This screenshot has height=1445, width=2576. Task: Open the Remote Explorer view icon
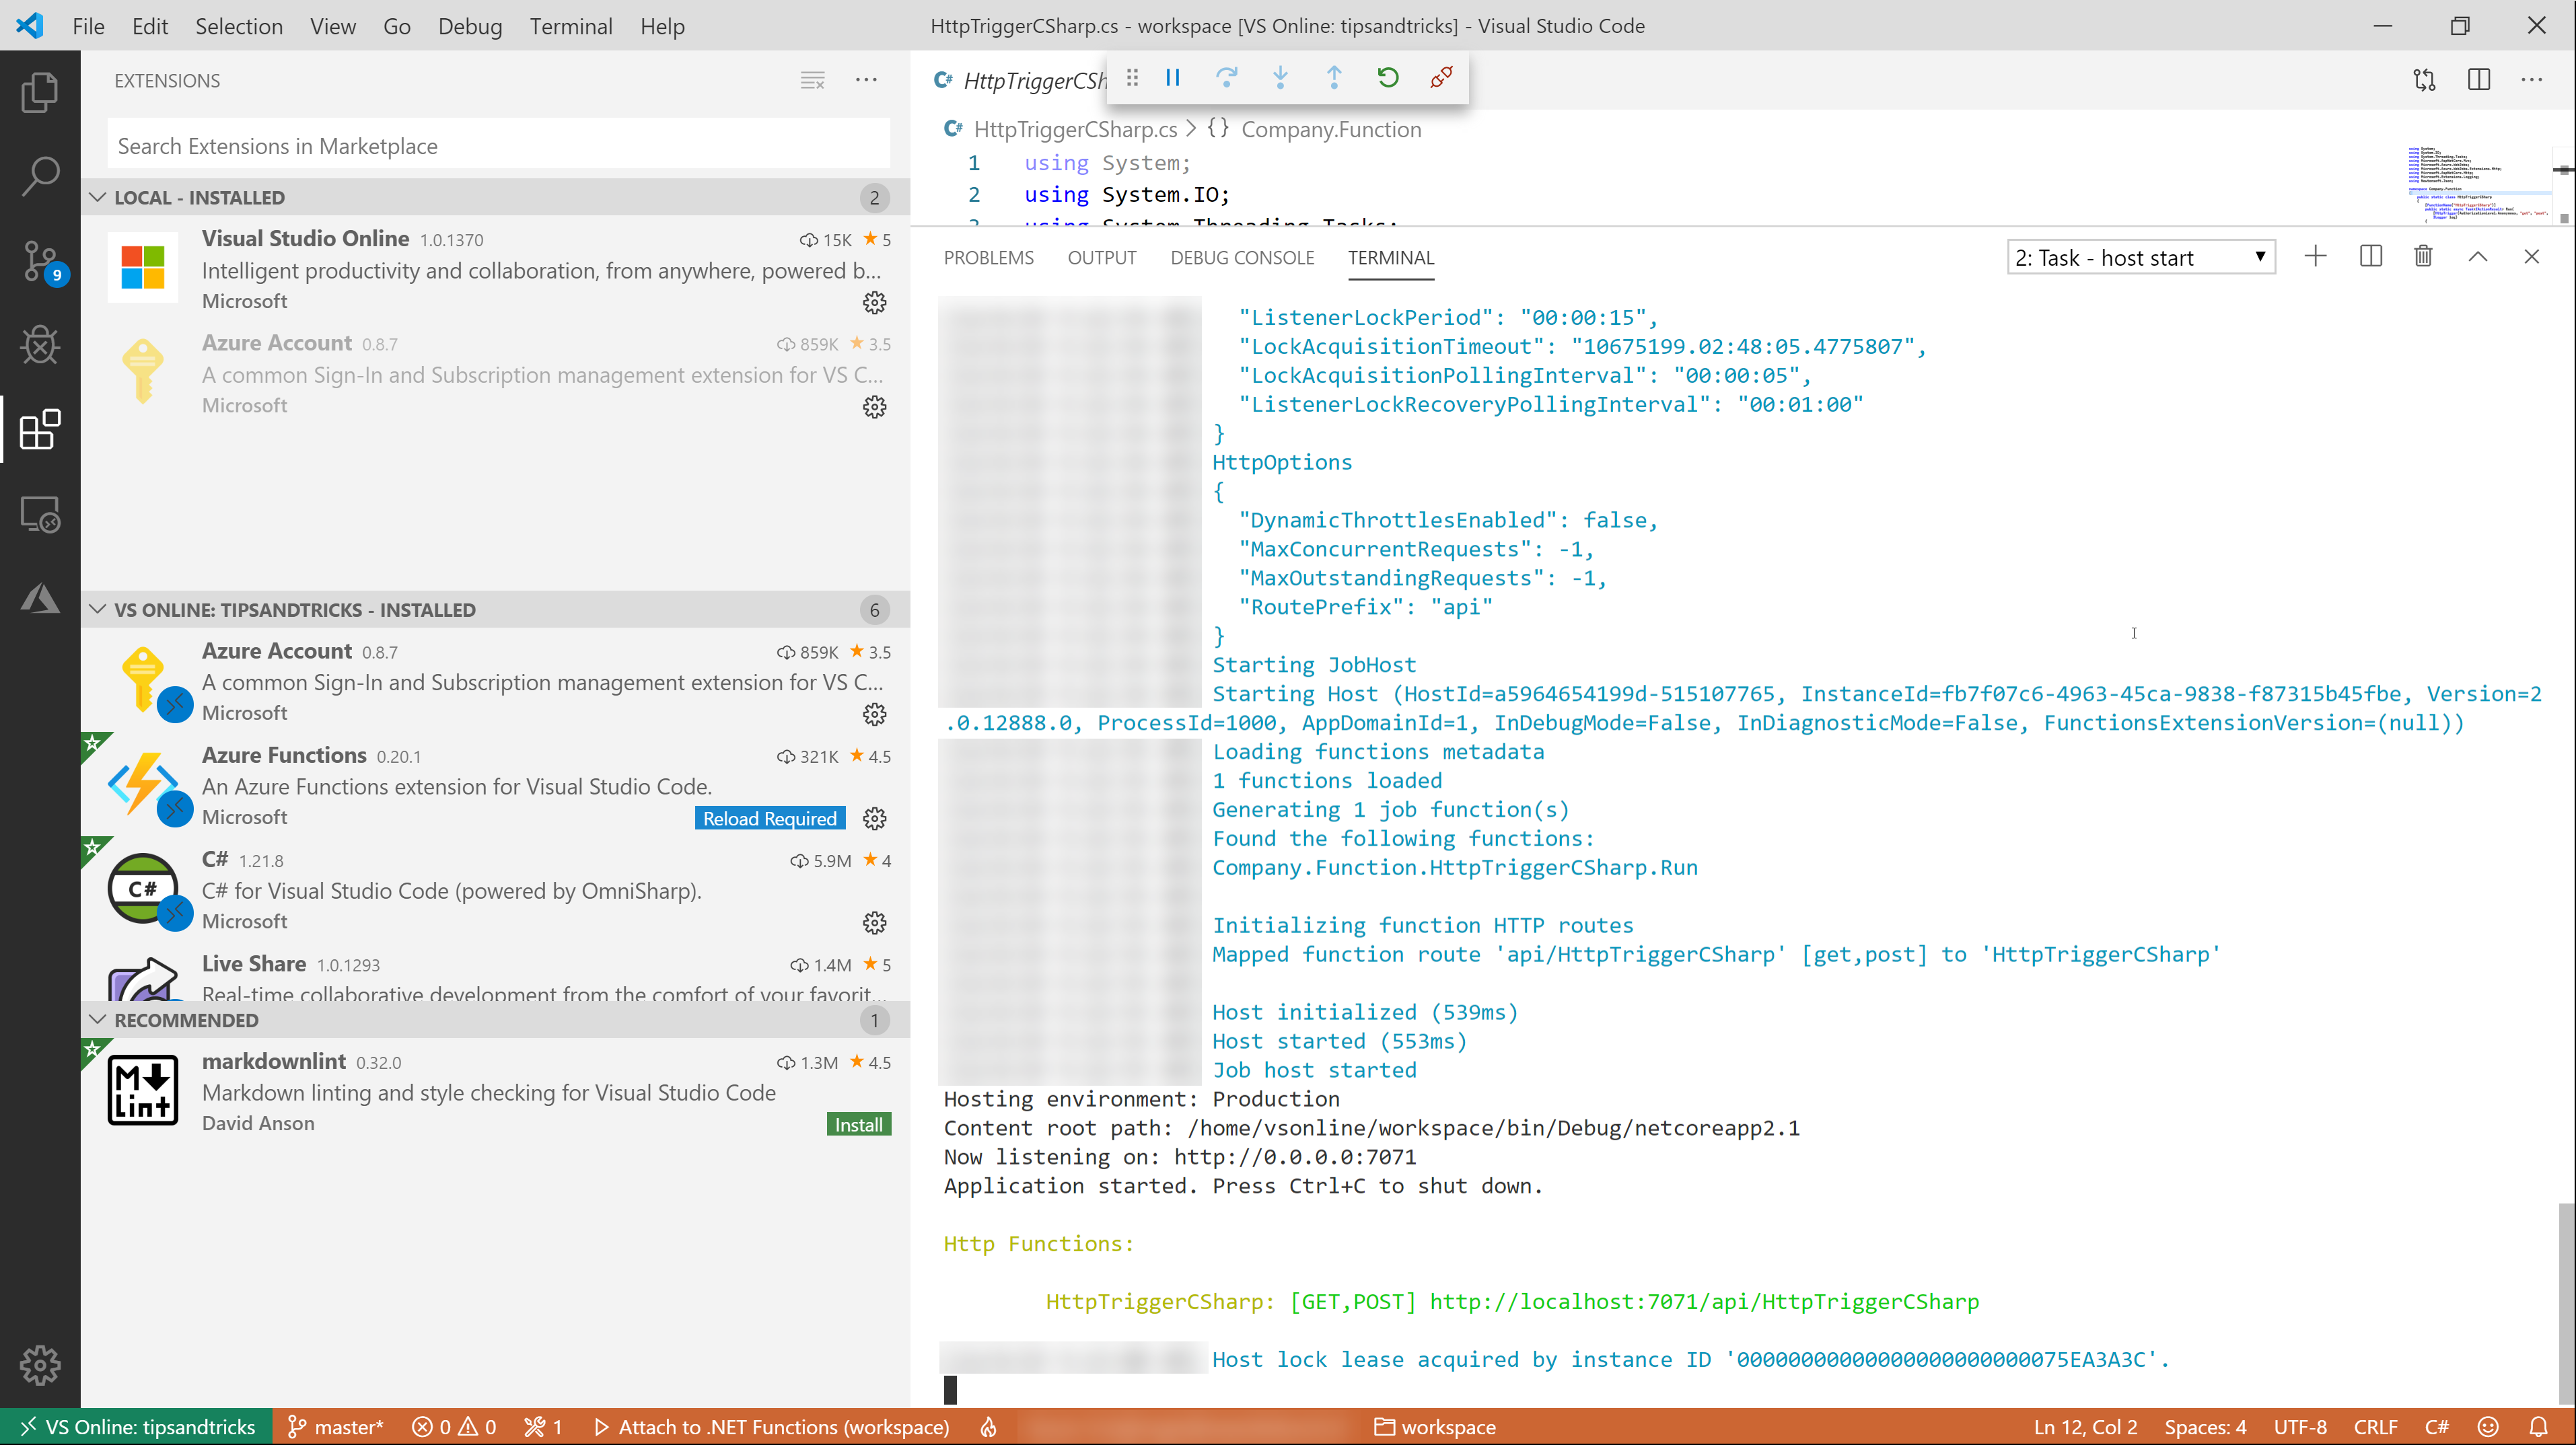point(40,515)
